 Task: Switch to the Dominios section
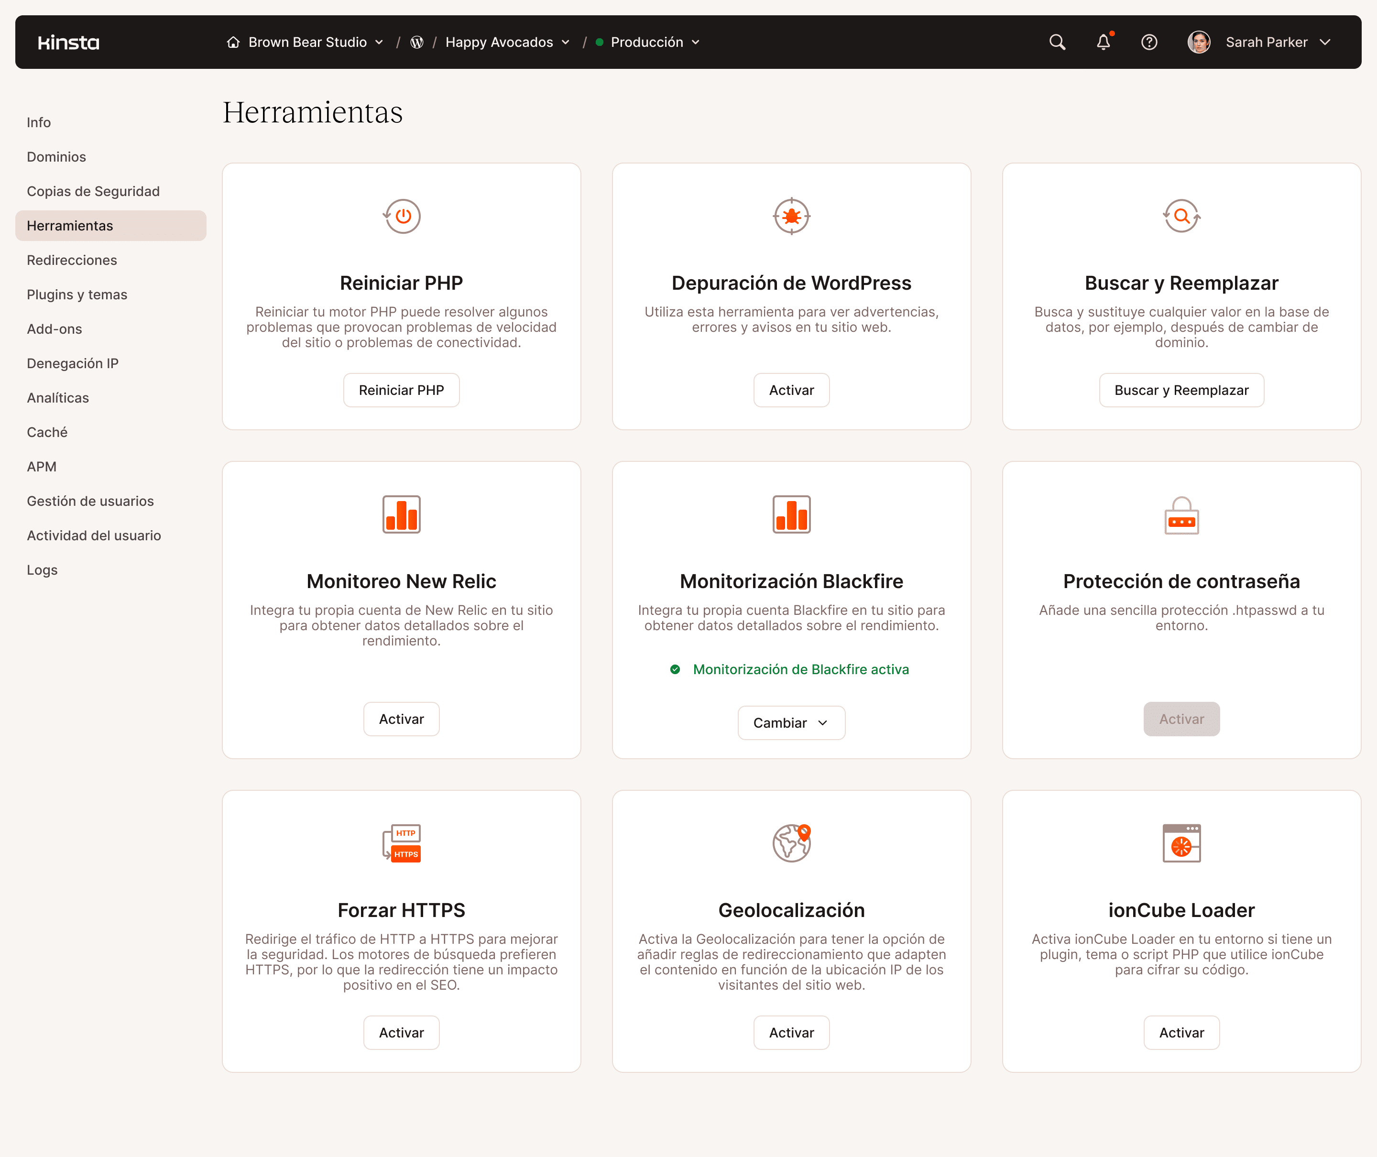point(56,157)
